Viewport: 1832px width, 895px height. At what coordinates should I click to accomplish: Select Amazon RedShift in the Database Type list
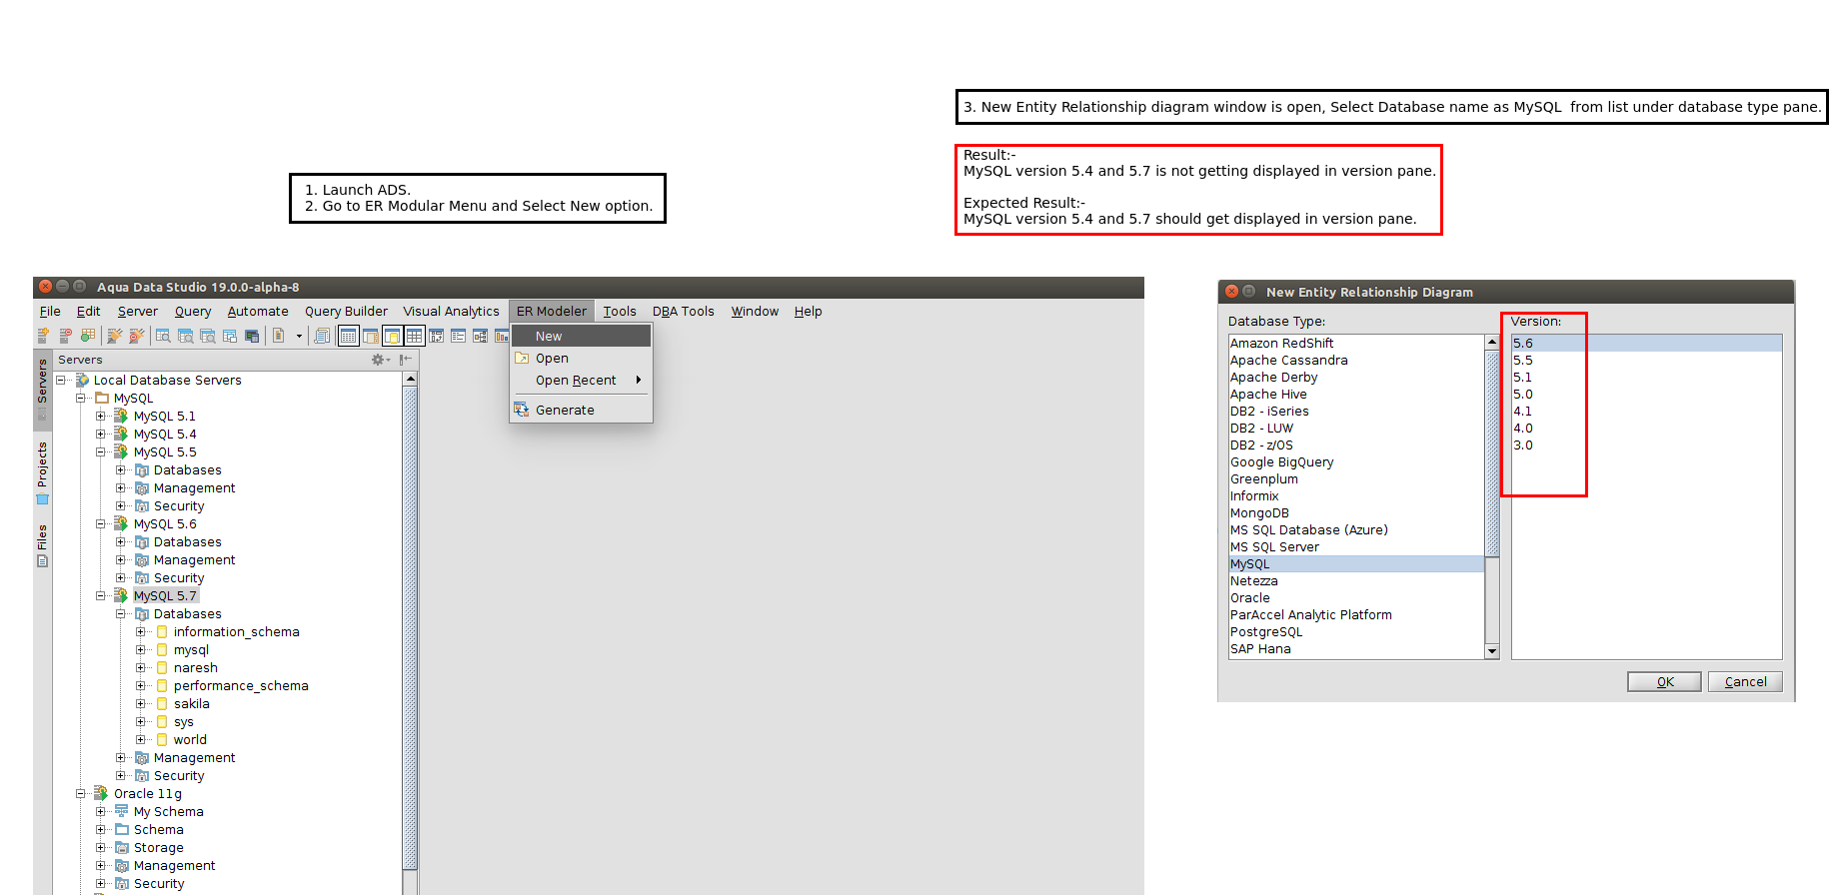1356,344
